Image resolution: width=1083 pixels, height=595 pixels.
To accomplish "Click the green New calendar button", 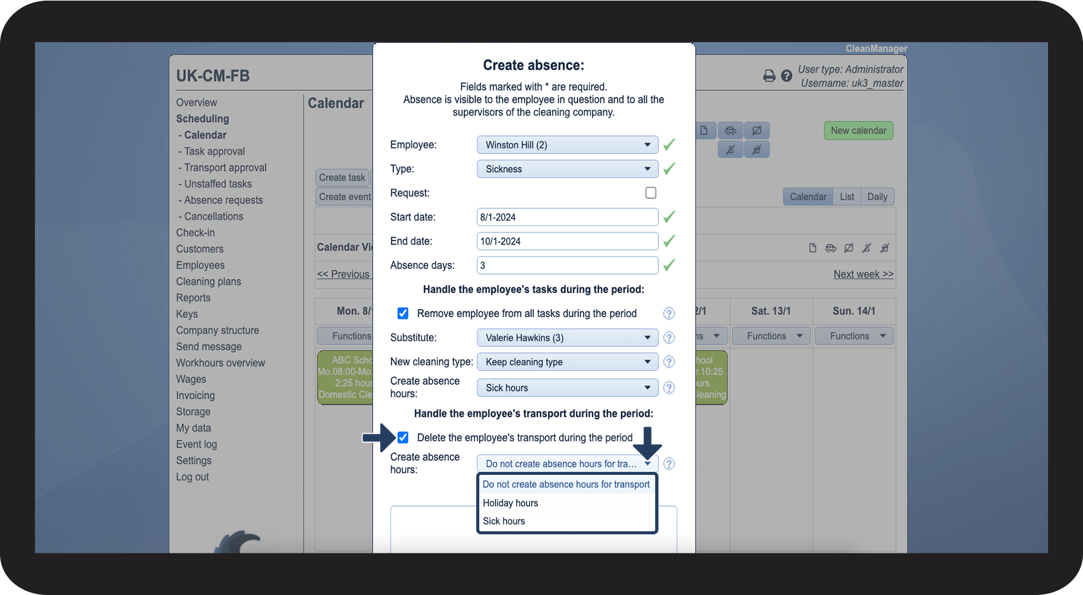I will 858,131.
